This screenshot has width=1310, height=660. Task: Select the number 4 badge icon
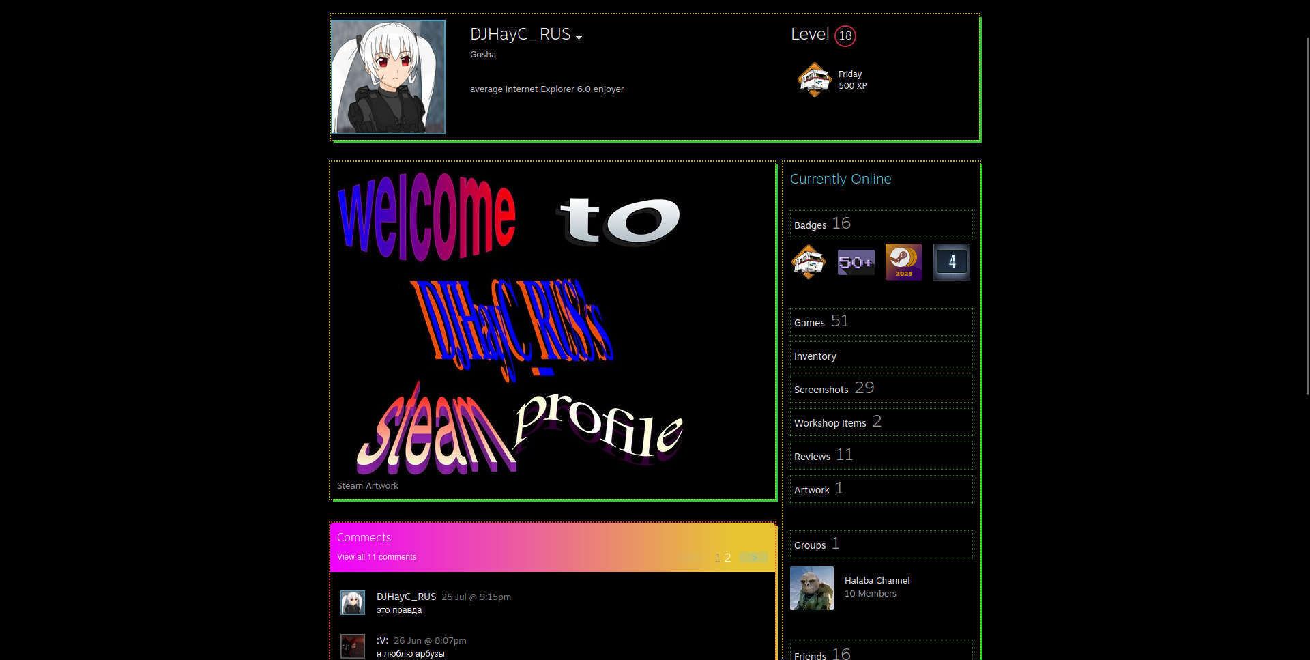952,262
